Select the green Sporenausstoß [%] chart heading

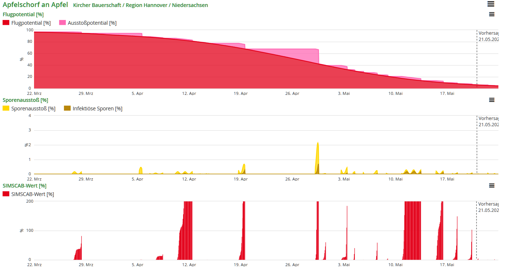[x=25, y=100]
